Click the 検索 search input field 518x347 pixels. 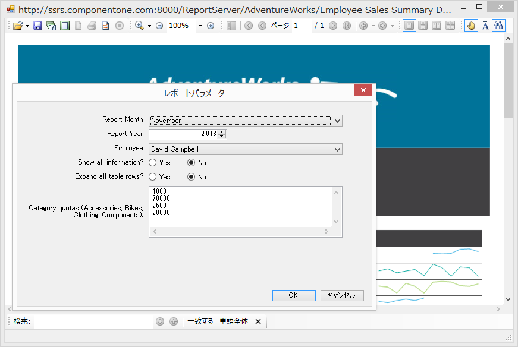93,321
